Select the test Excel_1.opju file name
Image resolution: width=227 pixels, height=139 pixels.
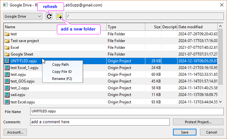[24, 68]
